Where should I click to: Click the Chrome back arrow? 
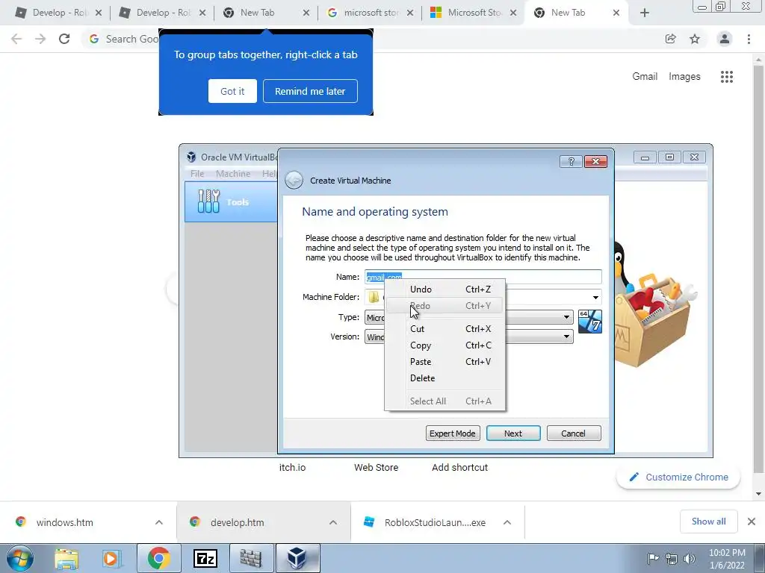click(16, 39)
